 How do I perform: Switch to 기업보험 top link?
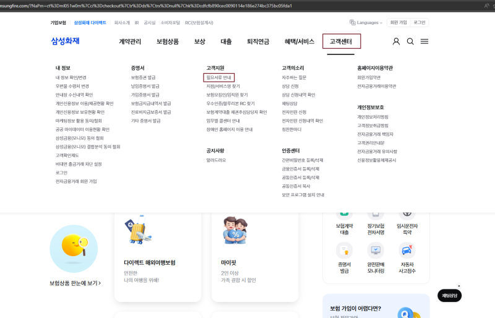click(x=58, y=23)
